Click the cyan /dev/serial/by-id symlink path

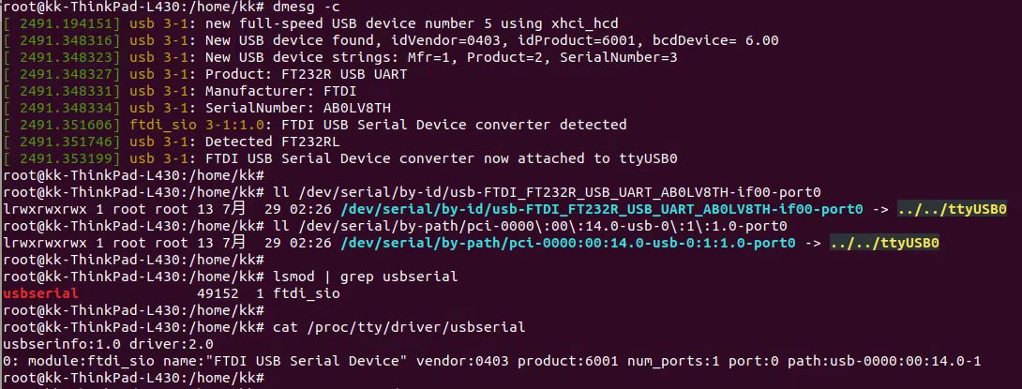(x=602, y=209)
